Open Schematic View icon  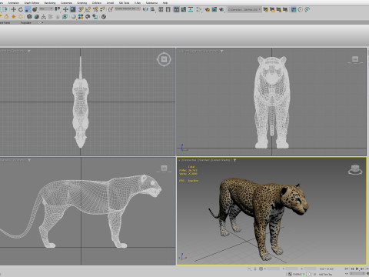[191, 9]
